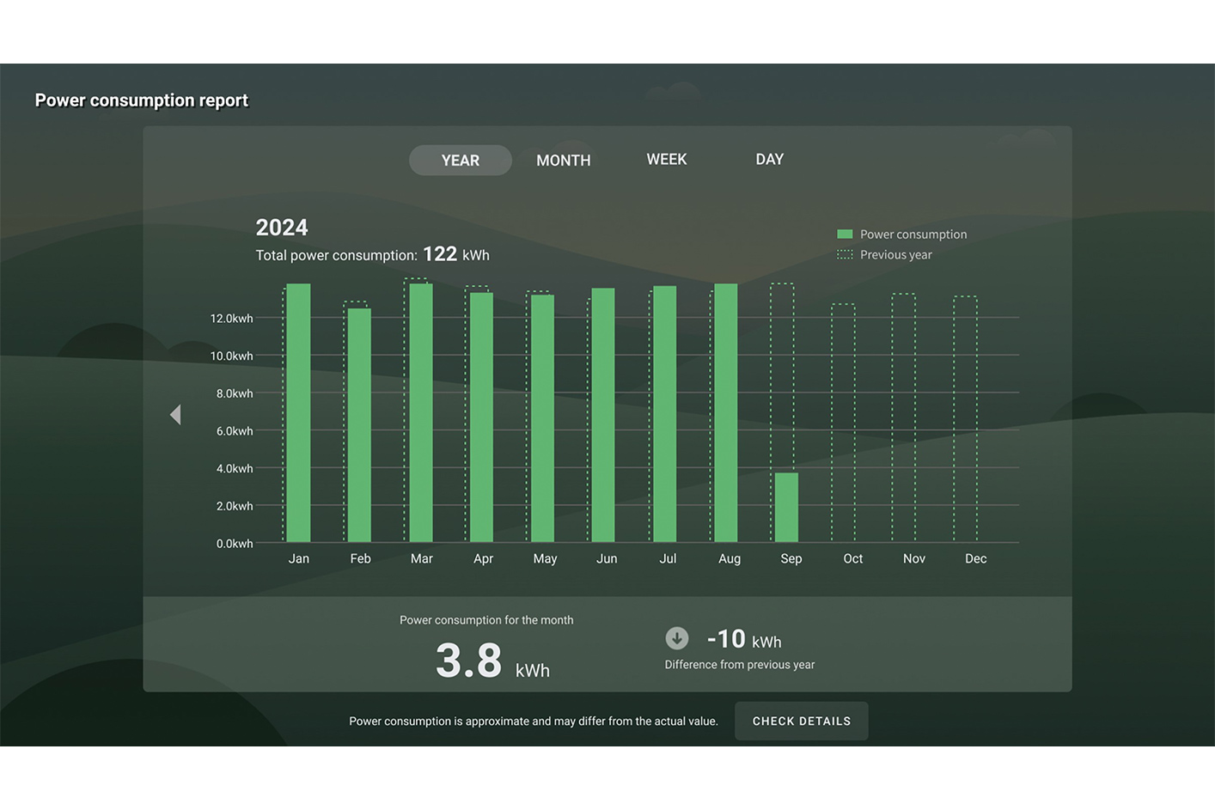This screenshot has height=810, width=1215.
Task: Select the YEAR tab
Action: (460, 161)
